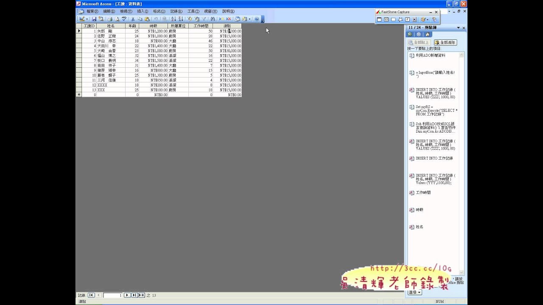Screen dimensions: 543x305
Task: Click the 時薪 column header
Action: coord(153,26)
